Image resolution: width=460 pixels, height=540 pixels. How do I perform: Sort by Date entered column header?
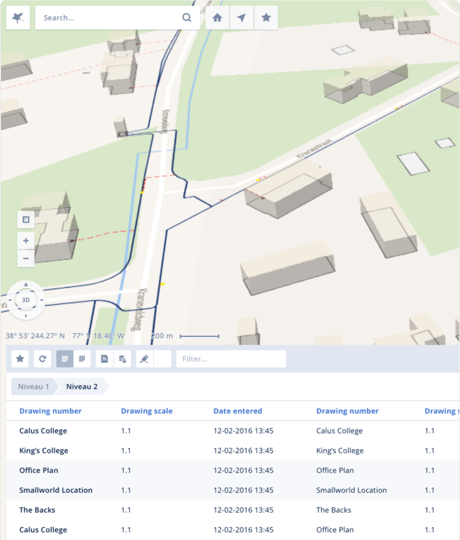[x=238, y=411]
